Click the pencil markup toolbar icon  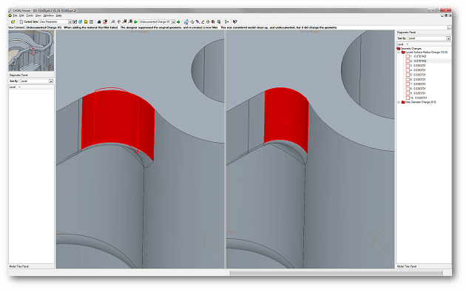click(x=203, y=21)
